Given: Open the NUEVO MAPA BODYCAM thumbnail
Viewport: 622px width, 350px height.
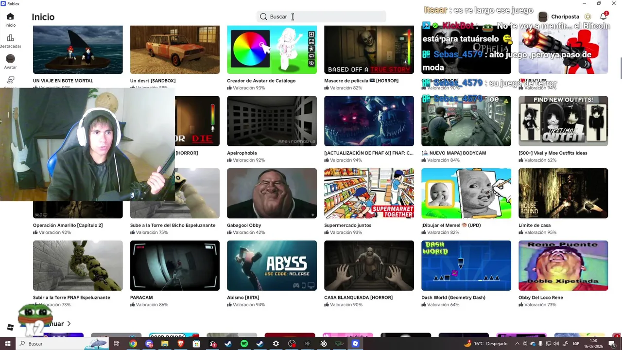Looking at the screenshot, I should 466,121.
